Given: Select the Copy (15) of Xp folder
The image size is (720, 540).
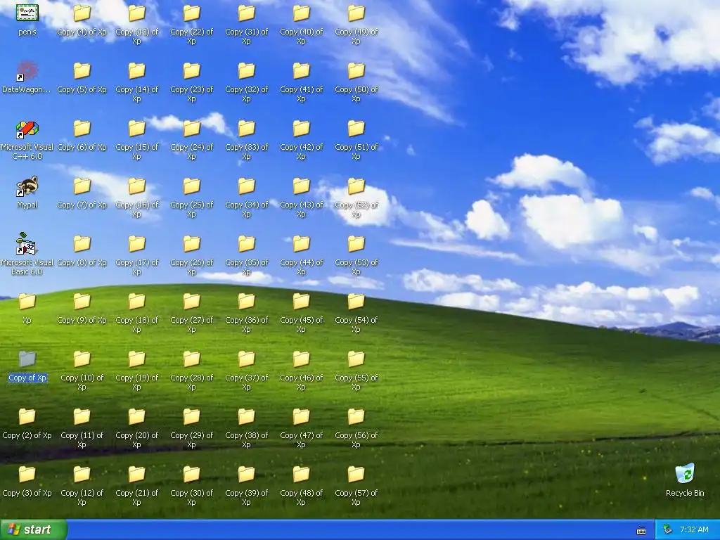Looking at the screenshot, I should (137, 129).
